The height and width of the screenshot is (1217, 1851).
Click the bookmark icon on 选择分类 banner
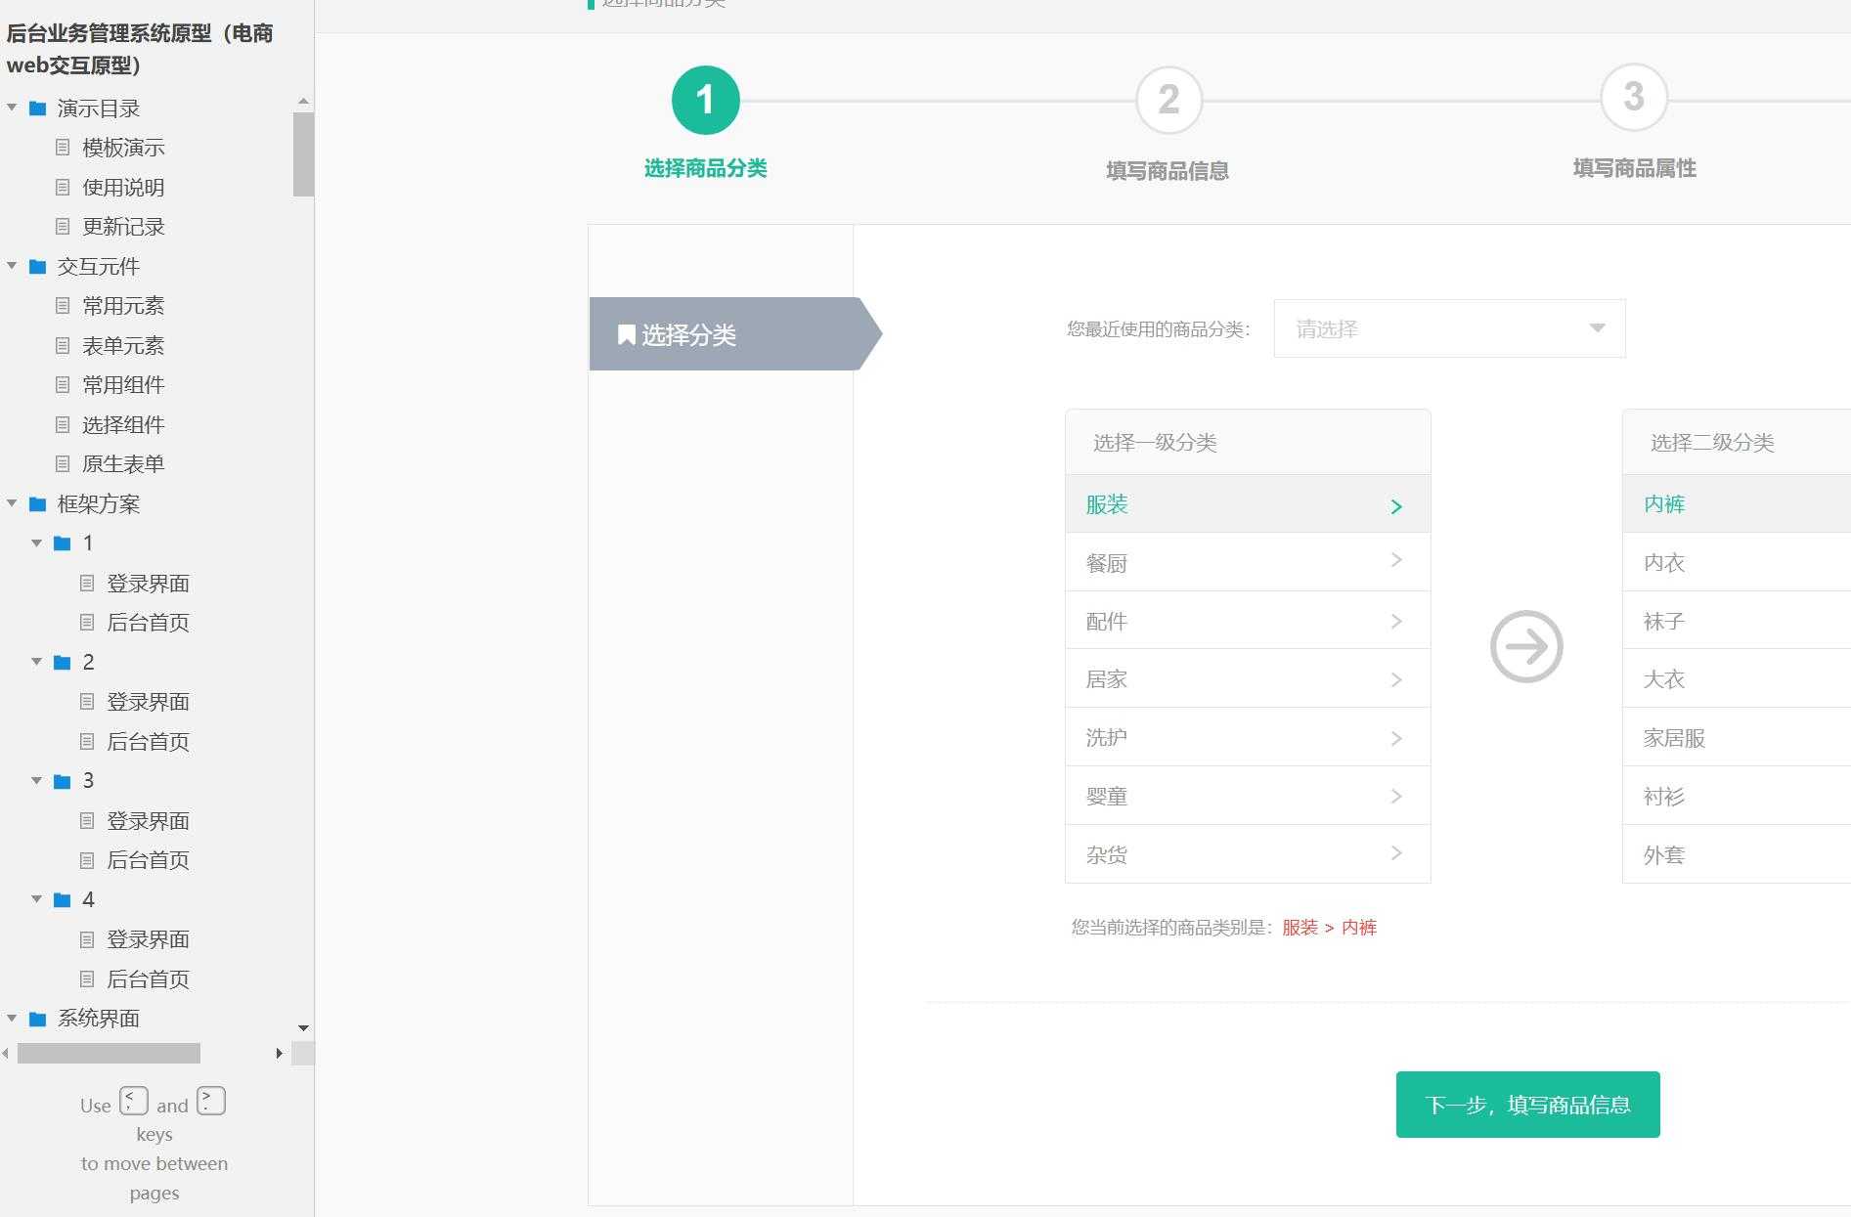point(625,334)
